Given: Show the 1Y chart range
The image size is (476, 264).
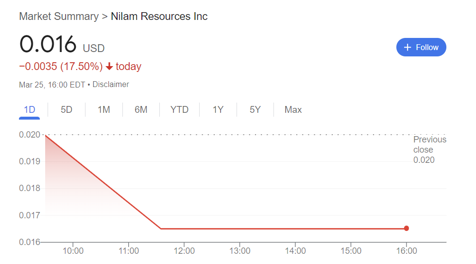Looking at the screenshot, I should click(218, 110).
